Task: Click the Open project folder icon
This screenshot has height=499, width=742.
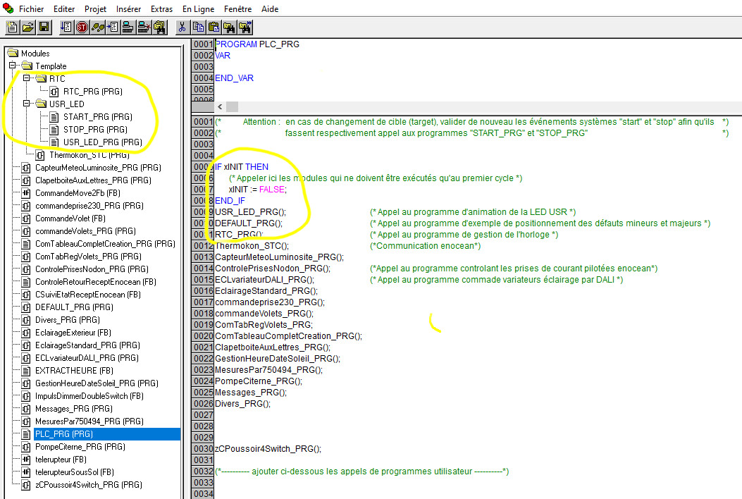Action: [x=27, y=27]
